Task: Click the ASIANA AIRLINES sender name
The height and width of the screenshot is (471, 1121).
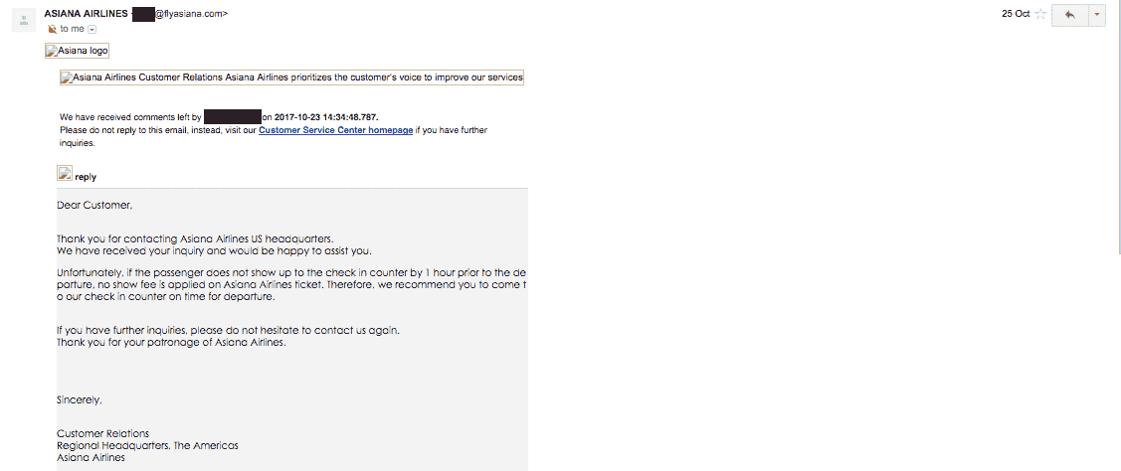Action: point(87,14)
